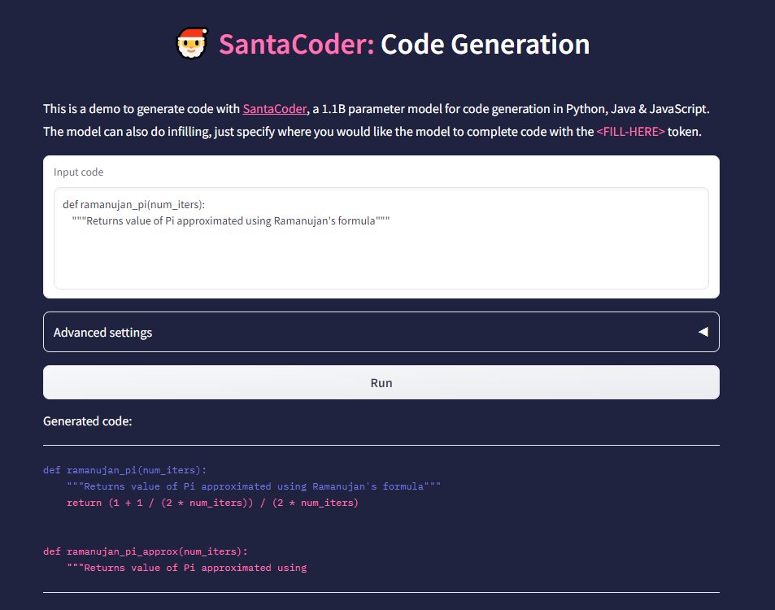
Task: Click 'def ramanujan_pi(num_iters):' in generated code
Action: [x=124, y=470]
